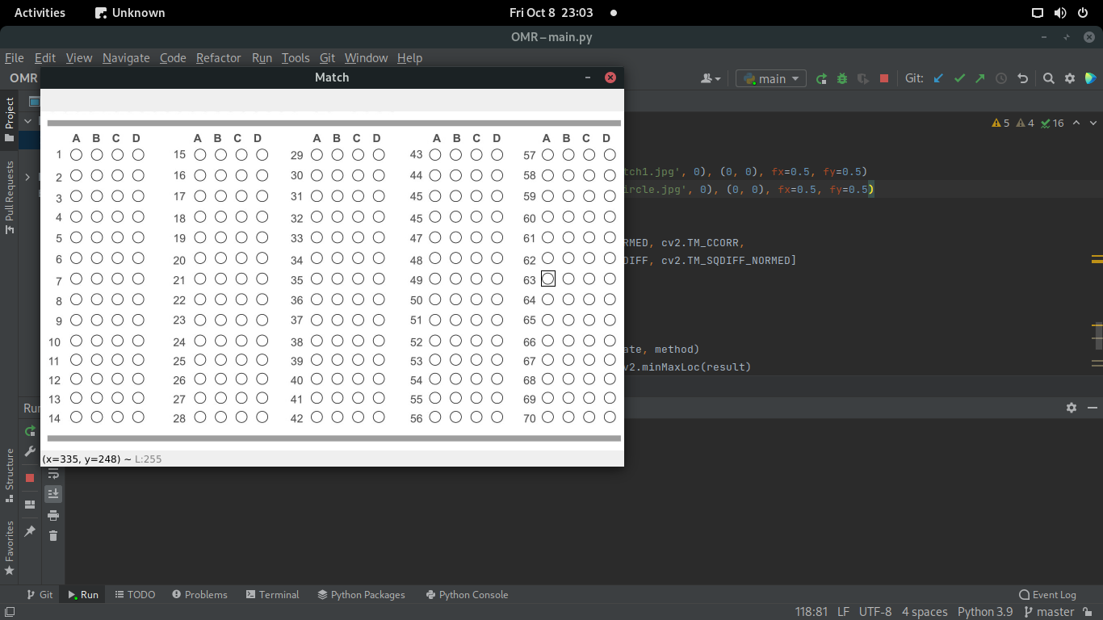Click the OMR project breadcrumb
Viewport: 1103px width, 620px height.
(23, 78)
